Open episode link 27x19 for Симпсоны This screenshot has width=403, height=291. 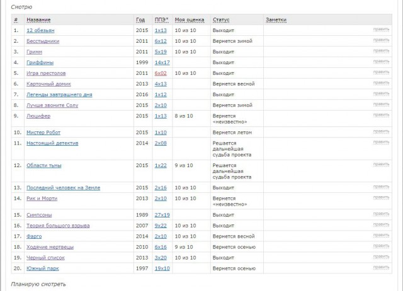[162, 214]
